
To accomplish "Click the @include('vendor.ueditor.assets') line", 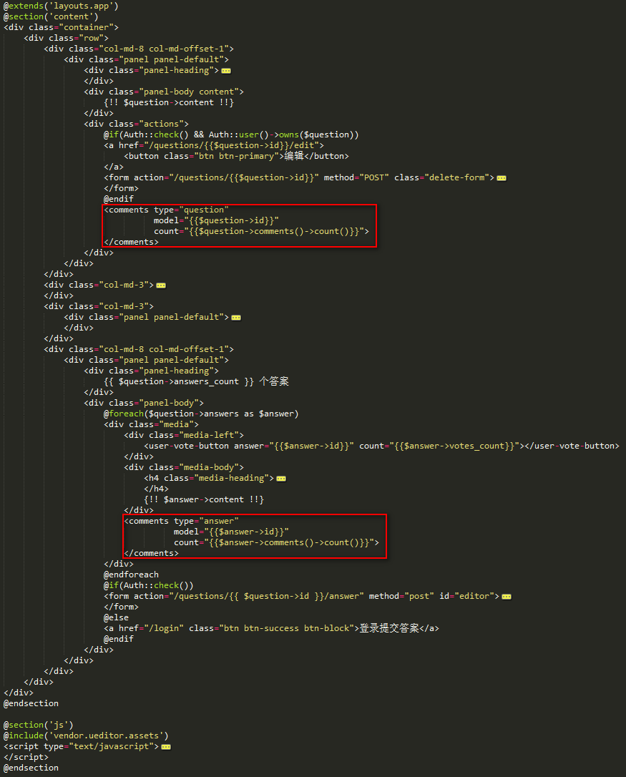I will pyautogui.click(x=87, y=736).
